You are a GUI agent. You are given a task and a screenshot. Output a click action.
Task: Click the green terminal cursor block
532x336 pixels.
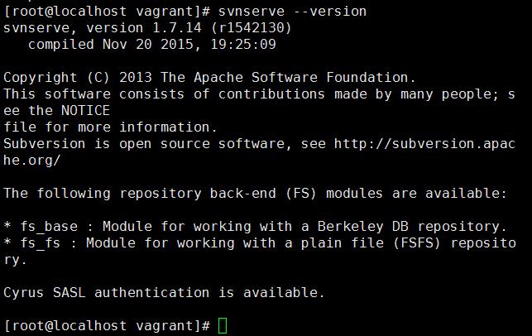click(x=223, y=325)
